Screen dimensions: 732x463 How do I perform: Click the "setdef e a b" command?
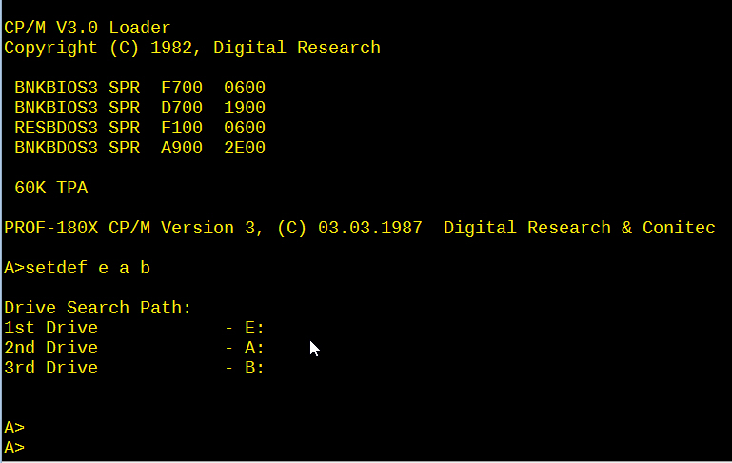(88, 268)
